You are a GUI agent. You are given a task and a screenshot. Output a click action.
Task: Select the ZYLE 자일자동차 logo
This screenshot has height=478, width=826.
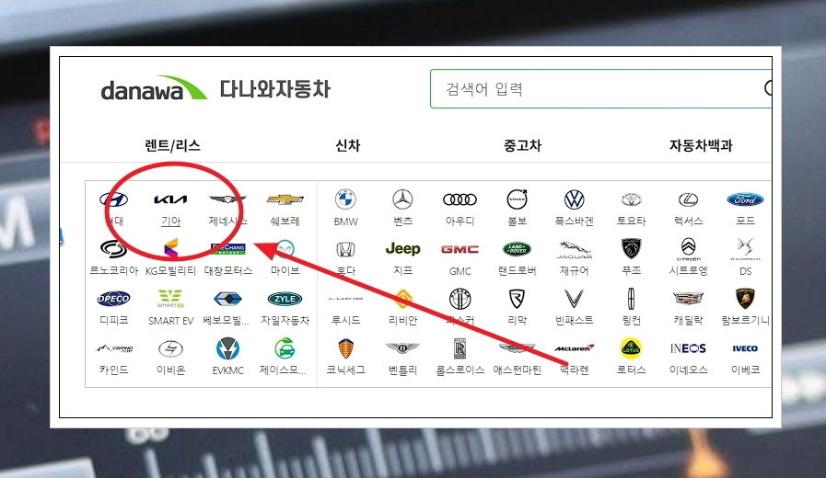click(285, 299)
